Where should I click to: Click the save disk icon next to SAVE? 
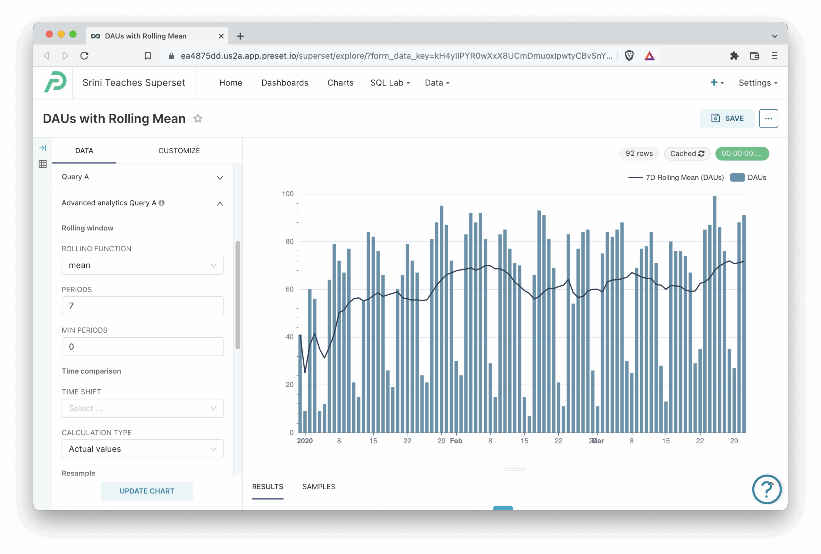tap(715, 118)
